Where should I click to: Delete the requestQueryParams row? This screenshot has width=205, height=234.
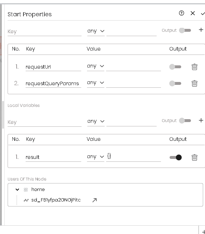click(195, 83)
